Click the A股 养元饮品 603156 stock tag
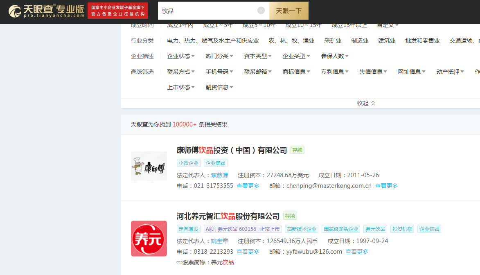480x275 pixels. click(x=242, y=229)
